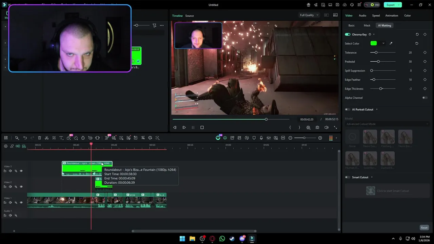This screenshot has width=434, height=244.
Task: Open the media filter funnel icon
Action: (154, 25)
